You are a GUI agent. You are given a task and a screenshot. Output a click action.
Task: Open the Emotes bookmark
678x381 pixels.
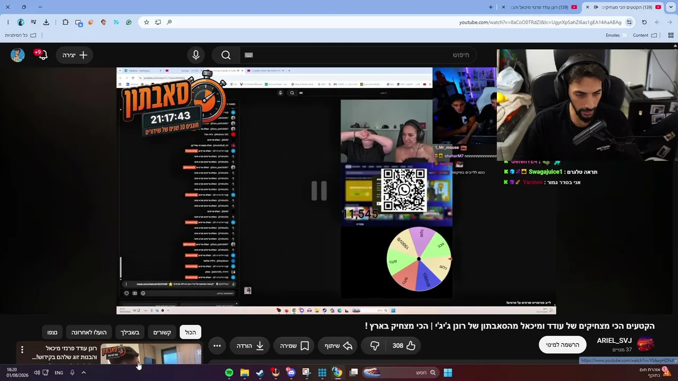pyautogui.click(x=617, y=35)
